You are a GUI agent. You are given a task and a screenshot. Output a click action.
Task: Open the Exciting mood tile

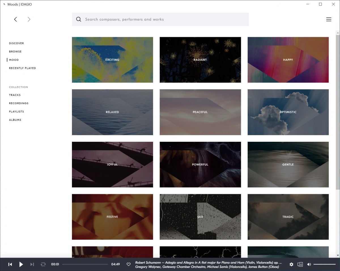[112, 60]
